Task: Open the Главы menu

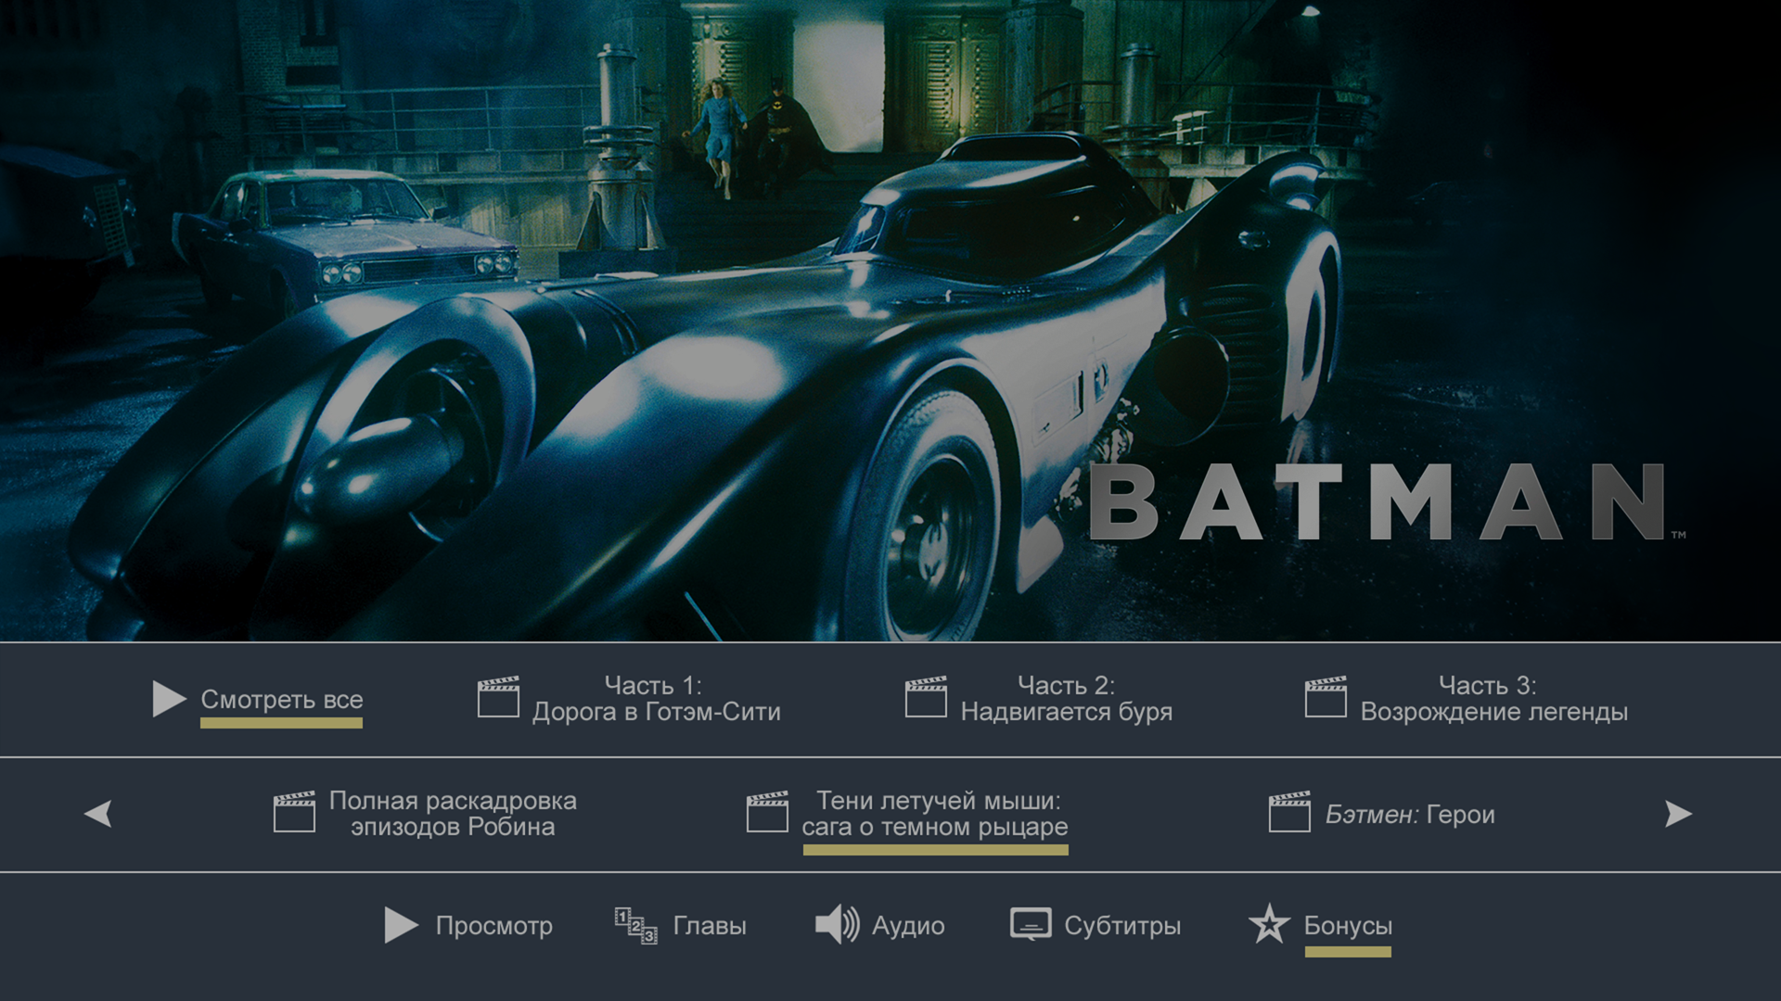Action: 710,926
